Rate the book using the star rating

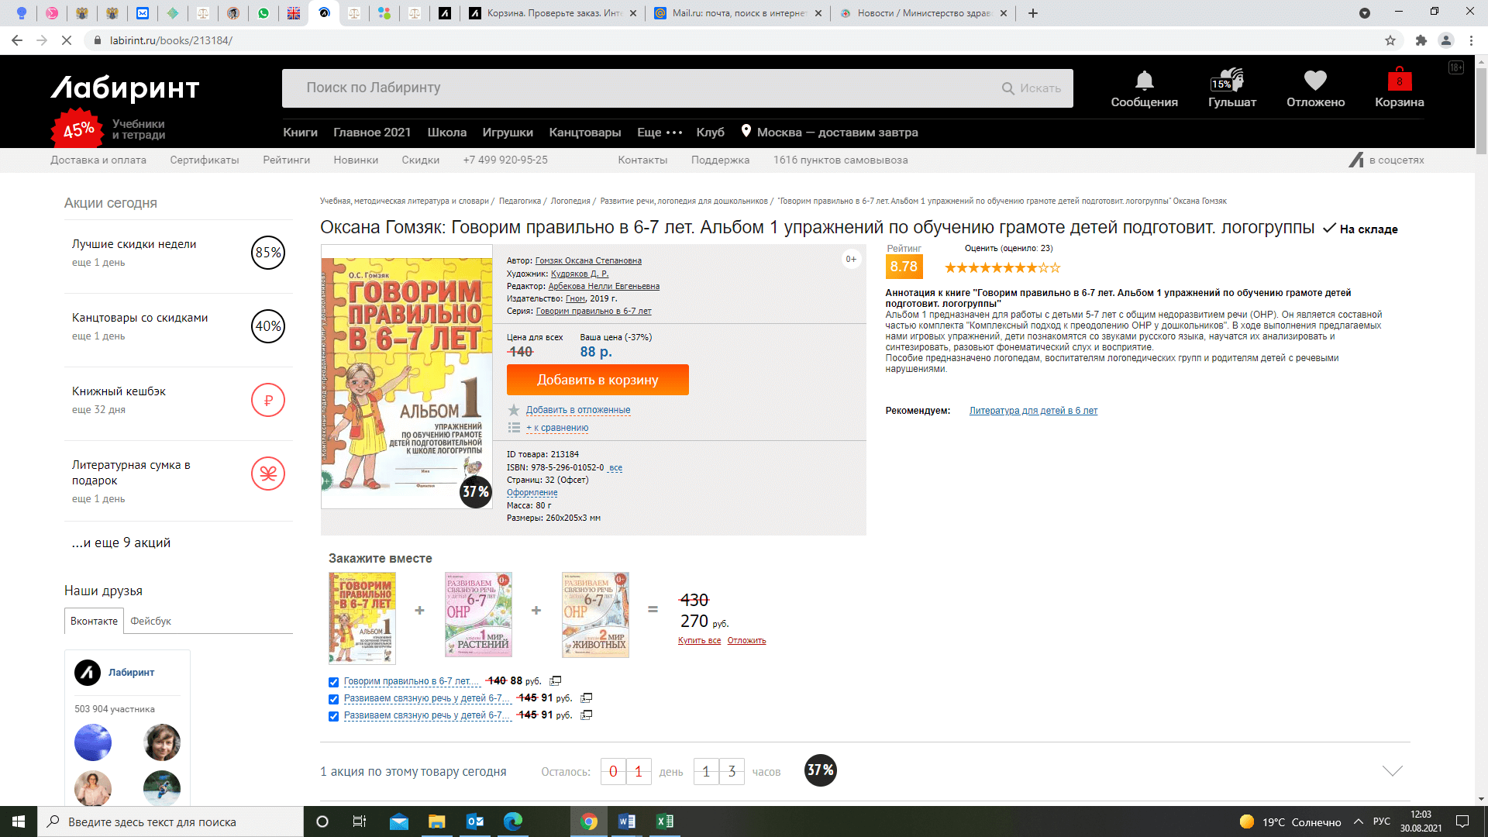[1002, 268]
